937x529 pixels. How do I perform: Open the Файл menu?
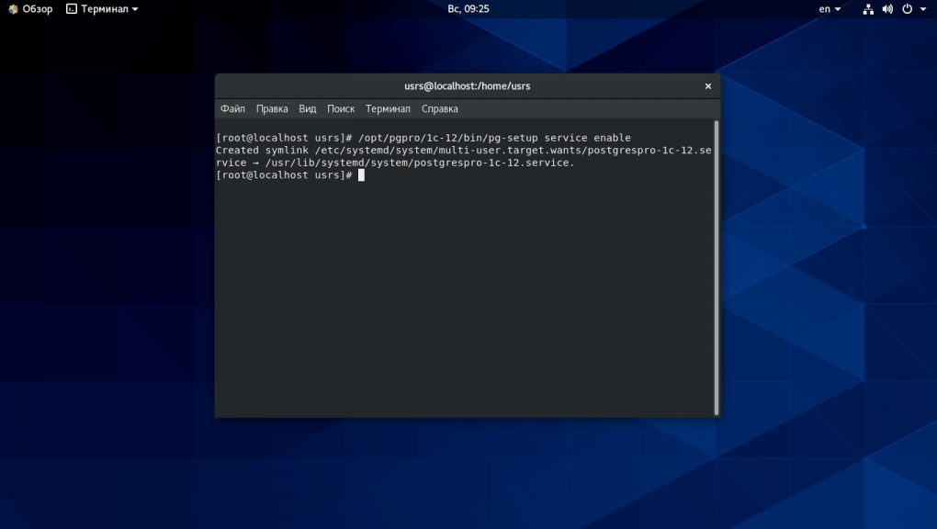tap(232, 108)
